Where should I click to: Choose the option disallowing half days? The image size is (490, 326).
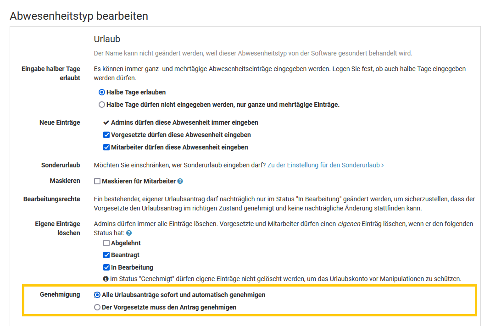pyautogui.click(x=102, y=105)
